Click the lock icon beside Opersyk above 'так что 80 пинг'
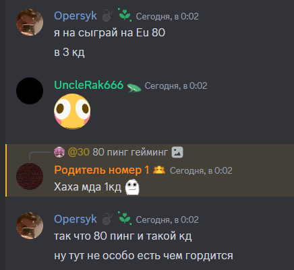This screenshot has height=270, width=294. (x=107, y=219)
